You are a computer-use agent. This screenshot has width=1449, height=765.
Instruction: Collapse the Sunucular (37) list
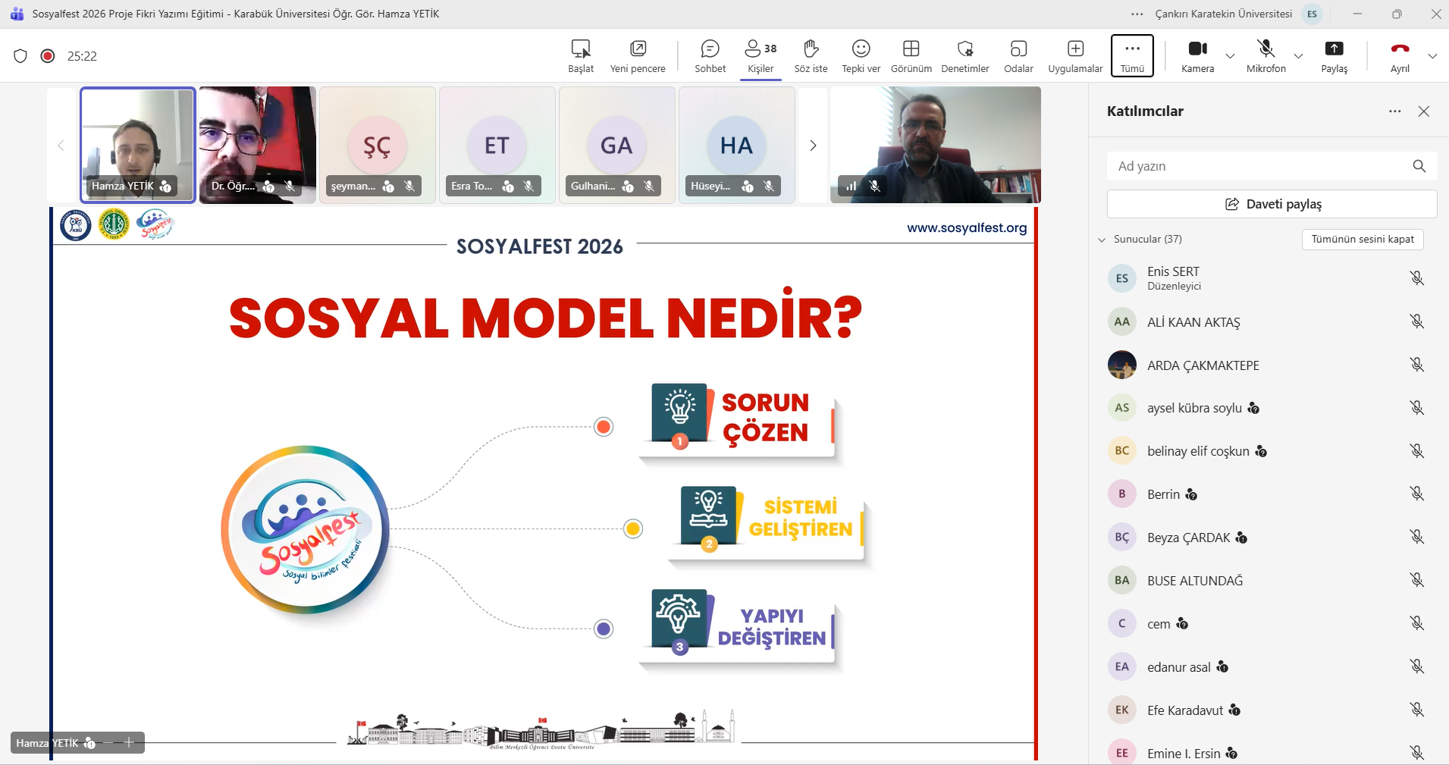[x=1102, y=240]
